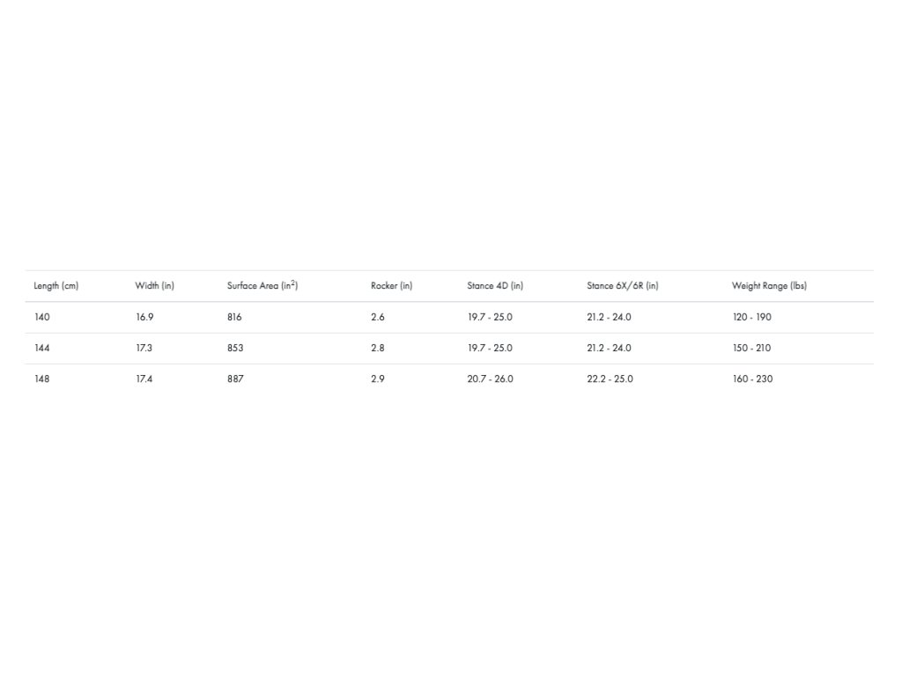Click the 22.2 - 25.0 stance value
Screen dimensions: 902x676
coord(610,378)
